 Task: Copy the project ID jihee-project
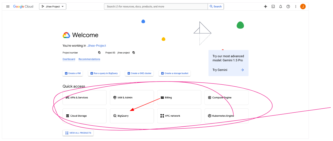pos(134,53)
